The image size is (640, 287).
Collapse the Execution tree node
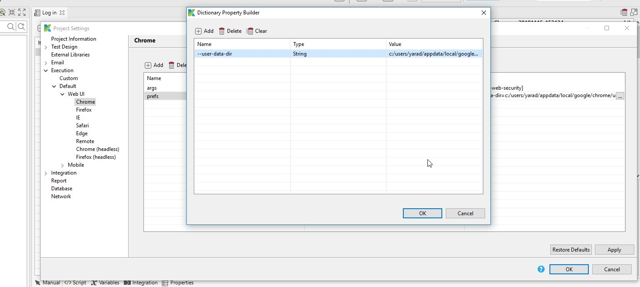point(46,70)
